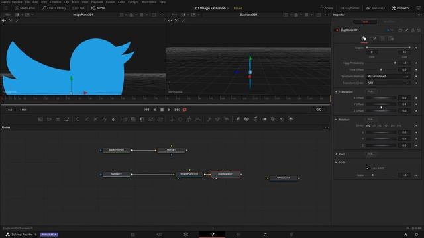Open the Effects Library panel
The height and width of the screenshot is (238, 424).
tap(54, 8)
